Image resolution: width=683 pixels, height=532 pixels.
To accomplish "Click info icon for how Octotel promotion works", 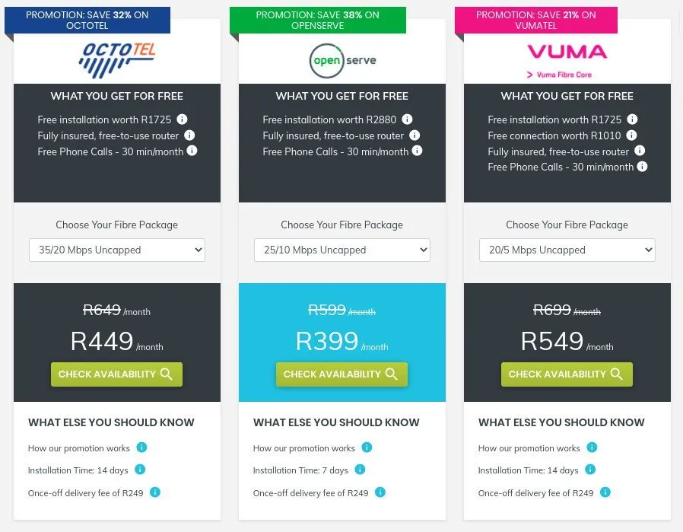I will (141, 448).
